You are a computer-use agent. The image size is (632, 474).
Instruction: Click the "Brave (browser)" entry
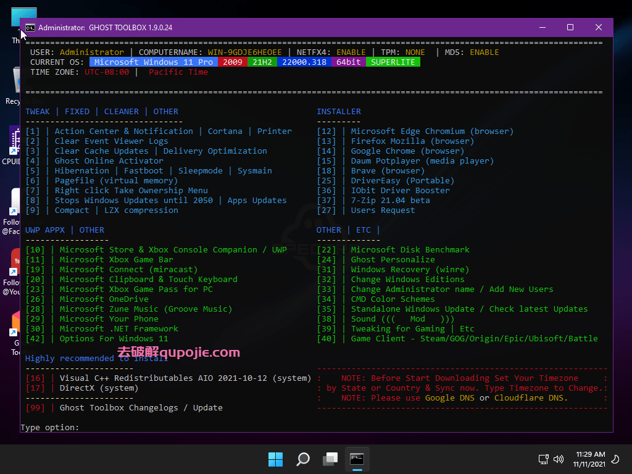coord(388,171)
